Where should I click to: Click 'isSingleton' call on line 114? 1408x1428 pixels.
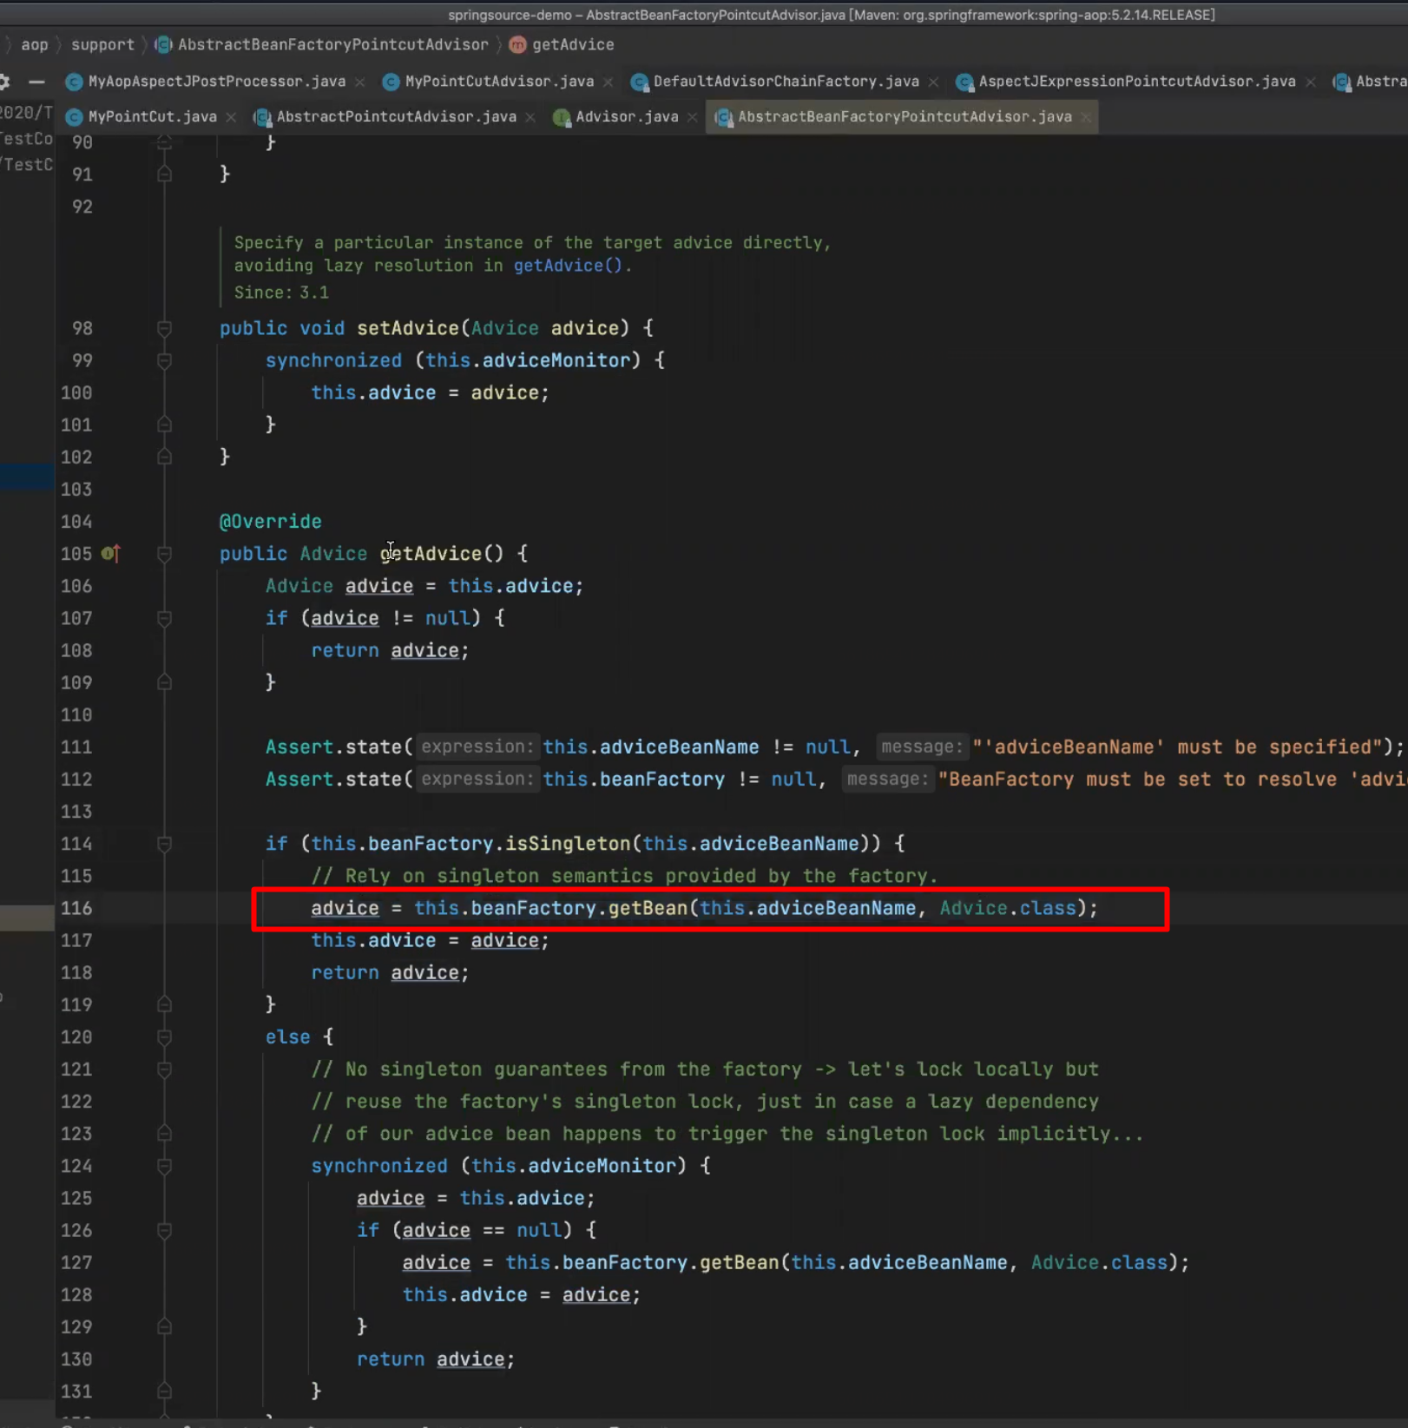pyautogui.click(x=569, y=844)
